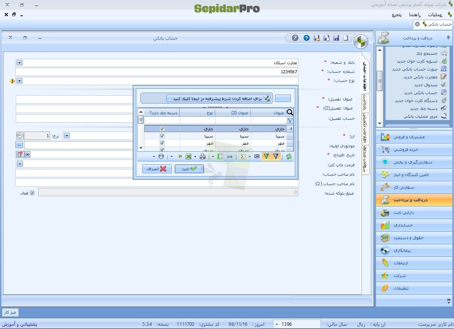The height and width of the screenshot is (329, 454).
Task: Open the print format dropdown arrow
Action: coord(20,164)
